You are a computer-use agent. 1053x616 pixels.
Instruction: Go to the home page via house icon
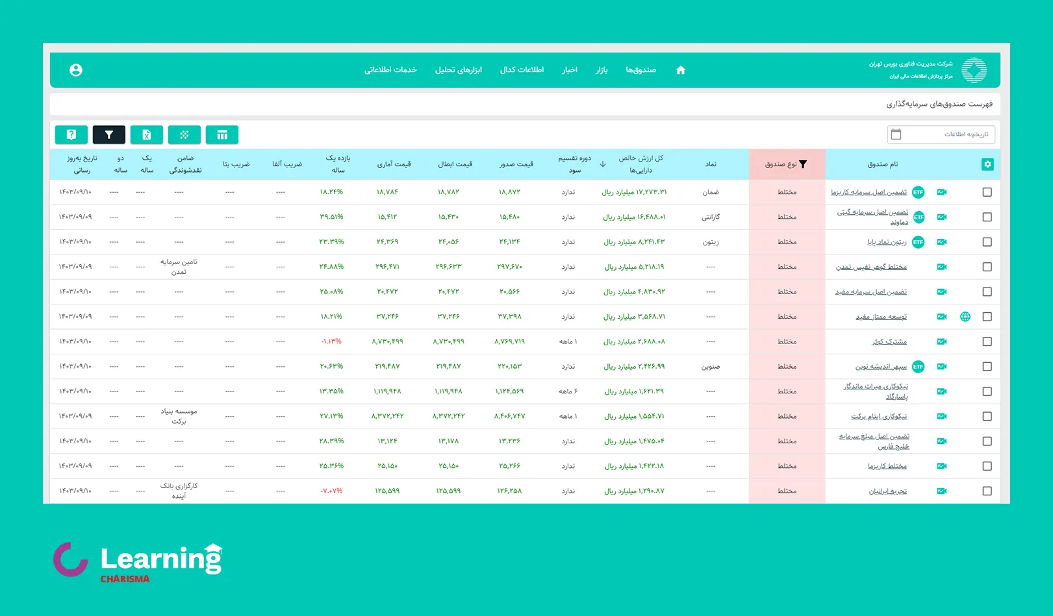(681, 70)
